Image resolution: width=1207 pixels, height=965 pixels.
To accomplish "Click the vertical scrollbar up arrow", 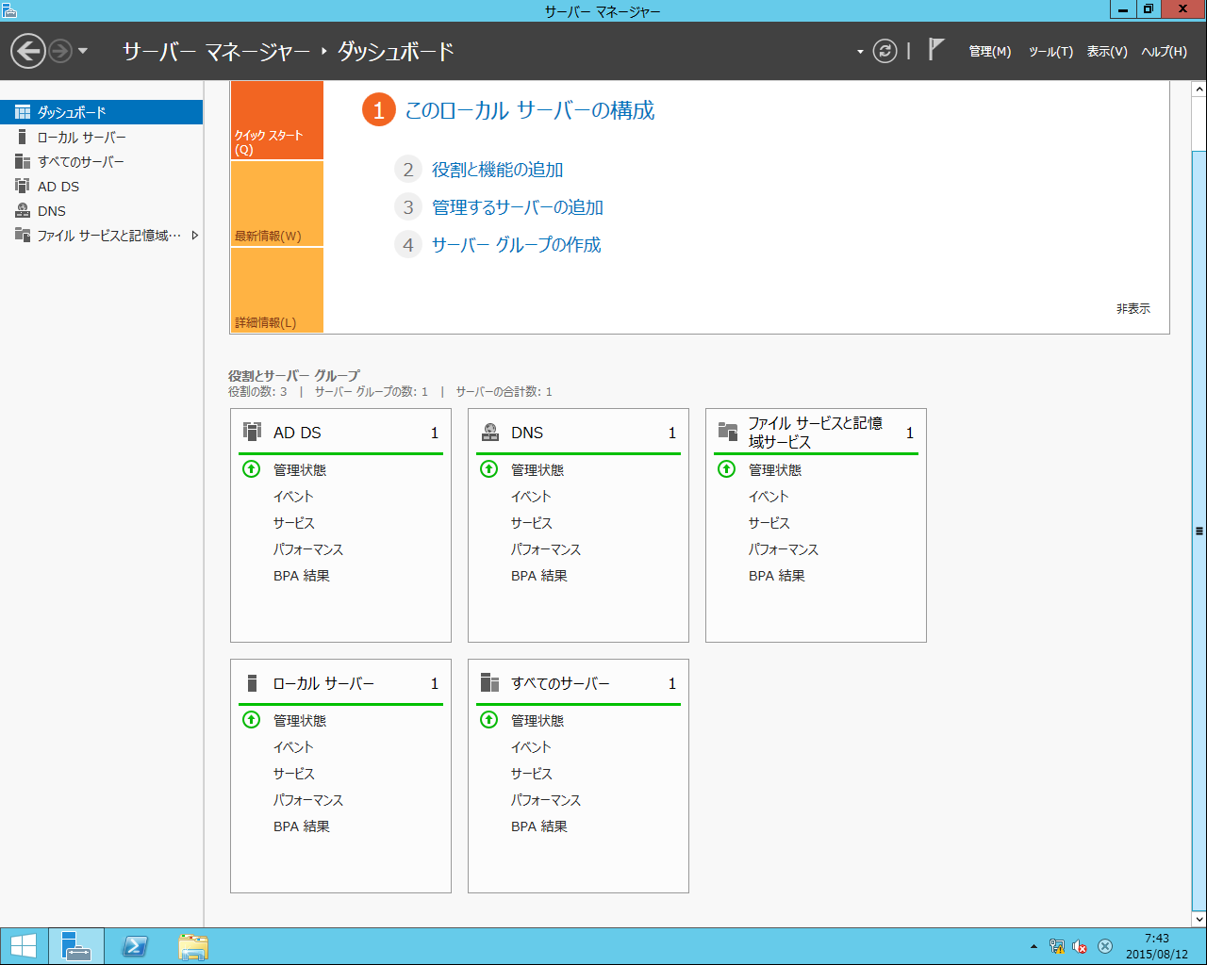I will tap(1199, 90).
